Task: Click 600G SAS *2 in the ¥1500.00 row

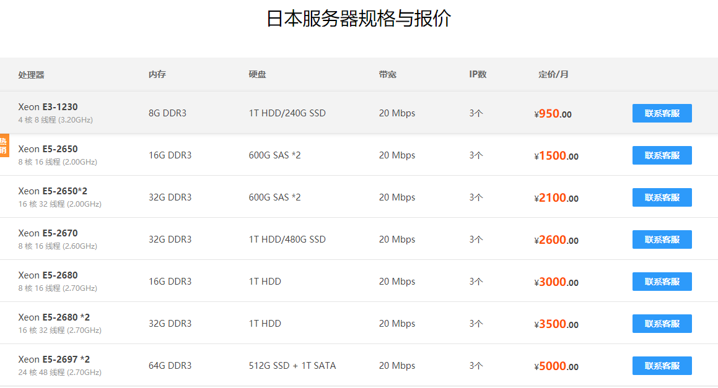Action: (274, 155)
